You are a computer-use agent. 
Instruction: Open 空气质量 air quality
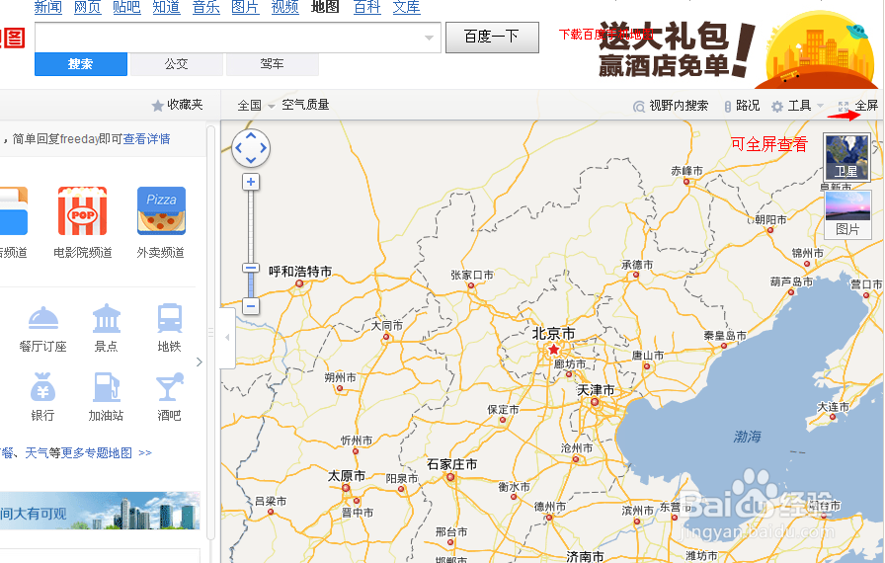coord(305,105)
